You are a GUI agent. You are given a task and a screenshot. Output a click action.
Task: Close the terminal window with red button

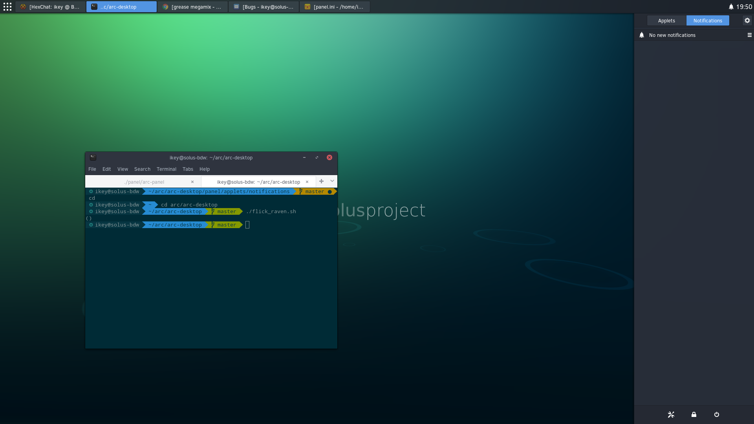click(329, 157)
